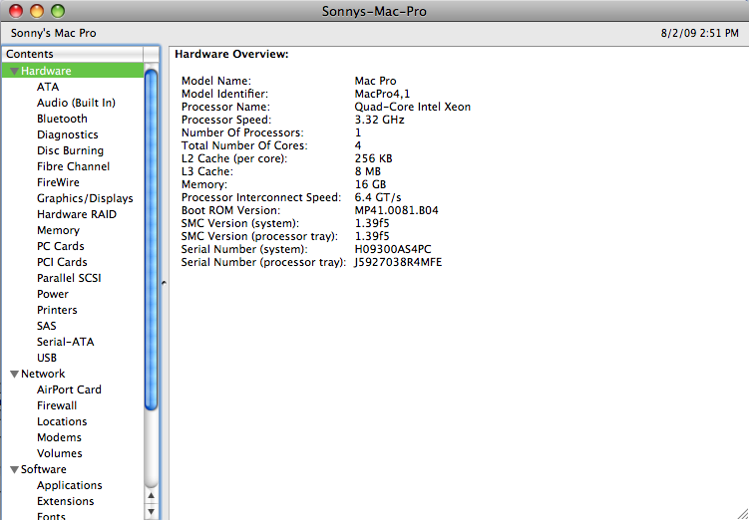
Task: Select ATA in the sidebar
Action: pos(48,87)
